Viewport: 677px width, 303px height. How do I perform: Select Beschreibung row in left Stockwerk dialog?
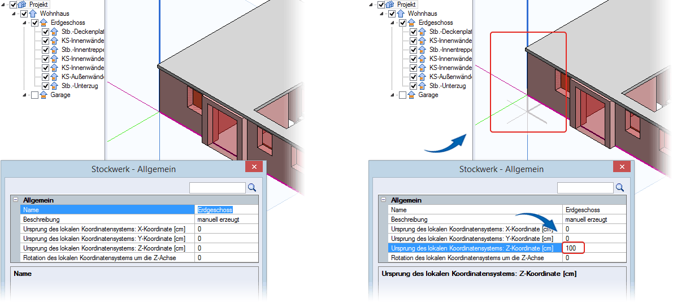click(x=140, y=219)
